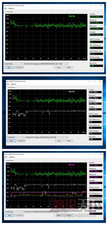Screen dimensions: 108x225
Task: Expand Disk Drive #4 KINGSTON SHFS37A240G selector
Action: (x=46, y=212)
